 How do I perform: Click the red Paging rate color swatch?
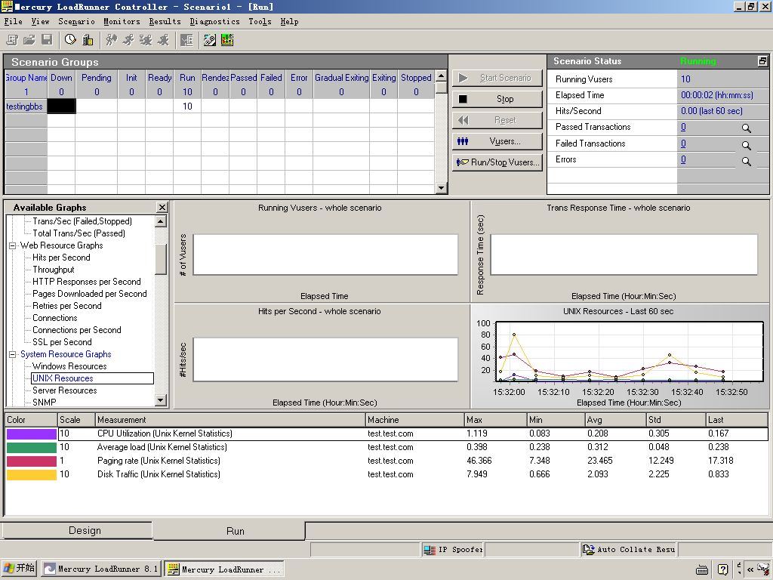tap(31, 461)
